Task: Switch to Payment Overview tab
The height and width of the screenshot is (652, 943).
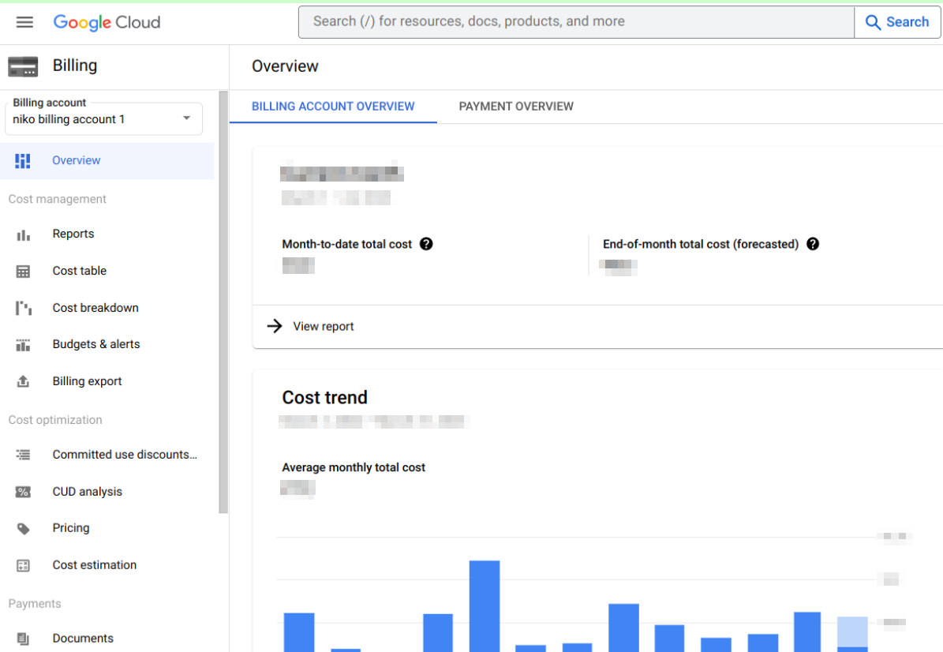Action: [x=516, y=107]
